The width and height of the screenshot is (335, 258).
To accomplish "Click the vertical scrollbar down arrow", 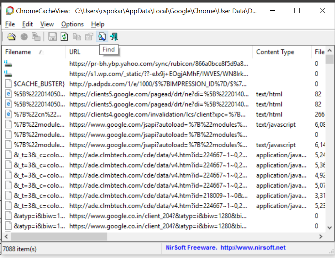I will [329, 228].
